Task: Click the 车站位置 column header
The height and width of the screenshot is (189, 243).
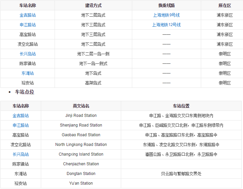Action: point(181,106)
